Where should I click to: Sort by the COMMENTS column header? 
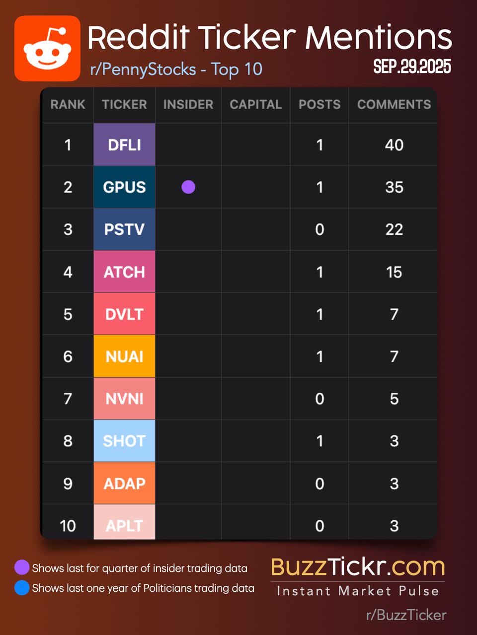394,105
